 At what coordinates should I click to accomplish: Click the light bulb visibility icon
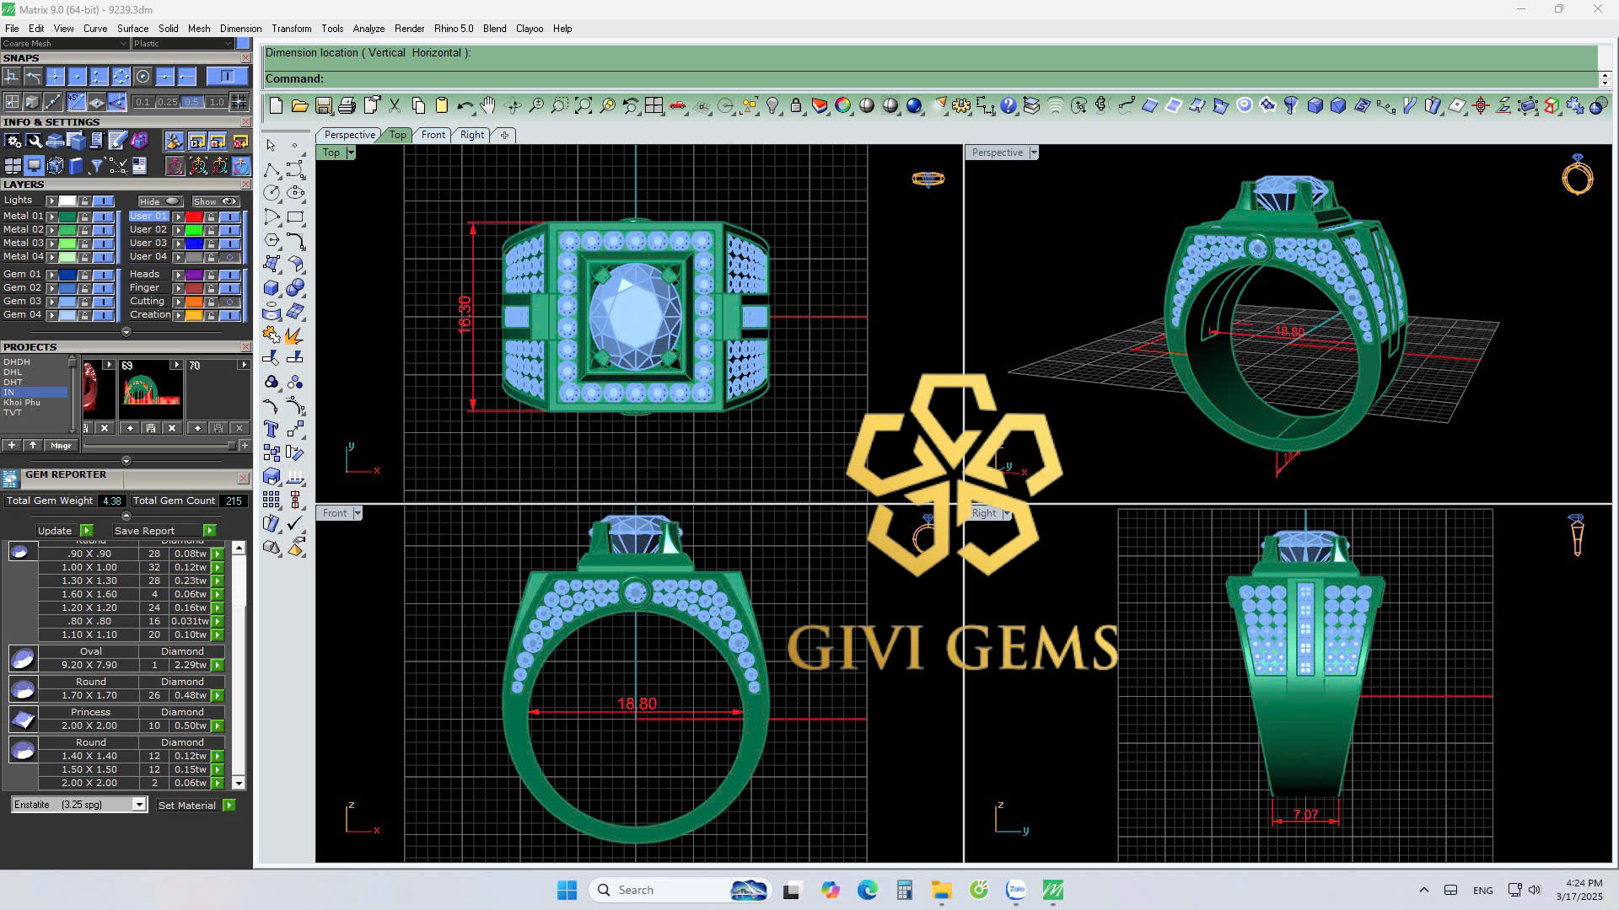(772, 105)
